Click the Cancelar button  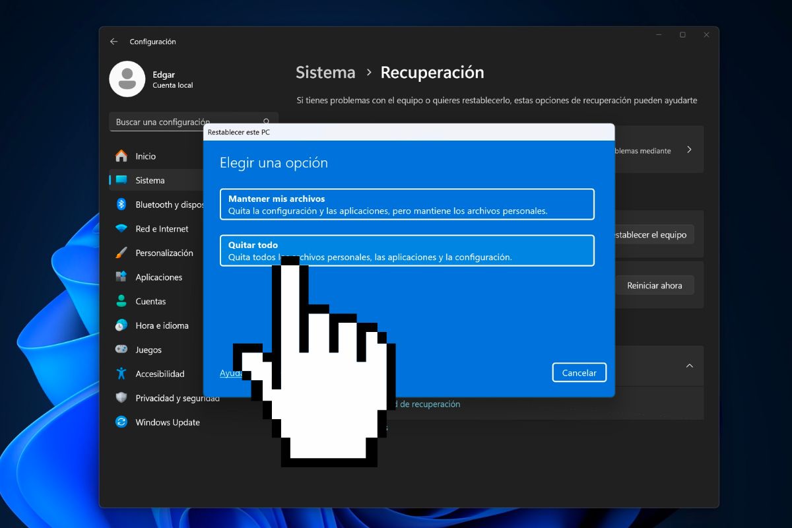[x=579, y=372]
